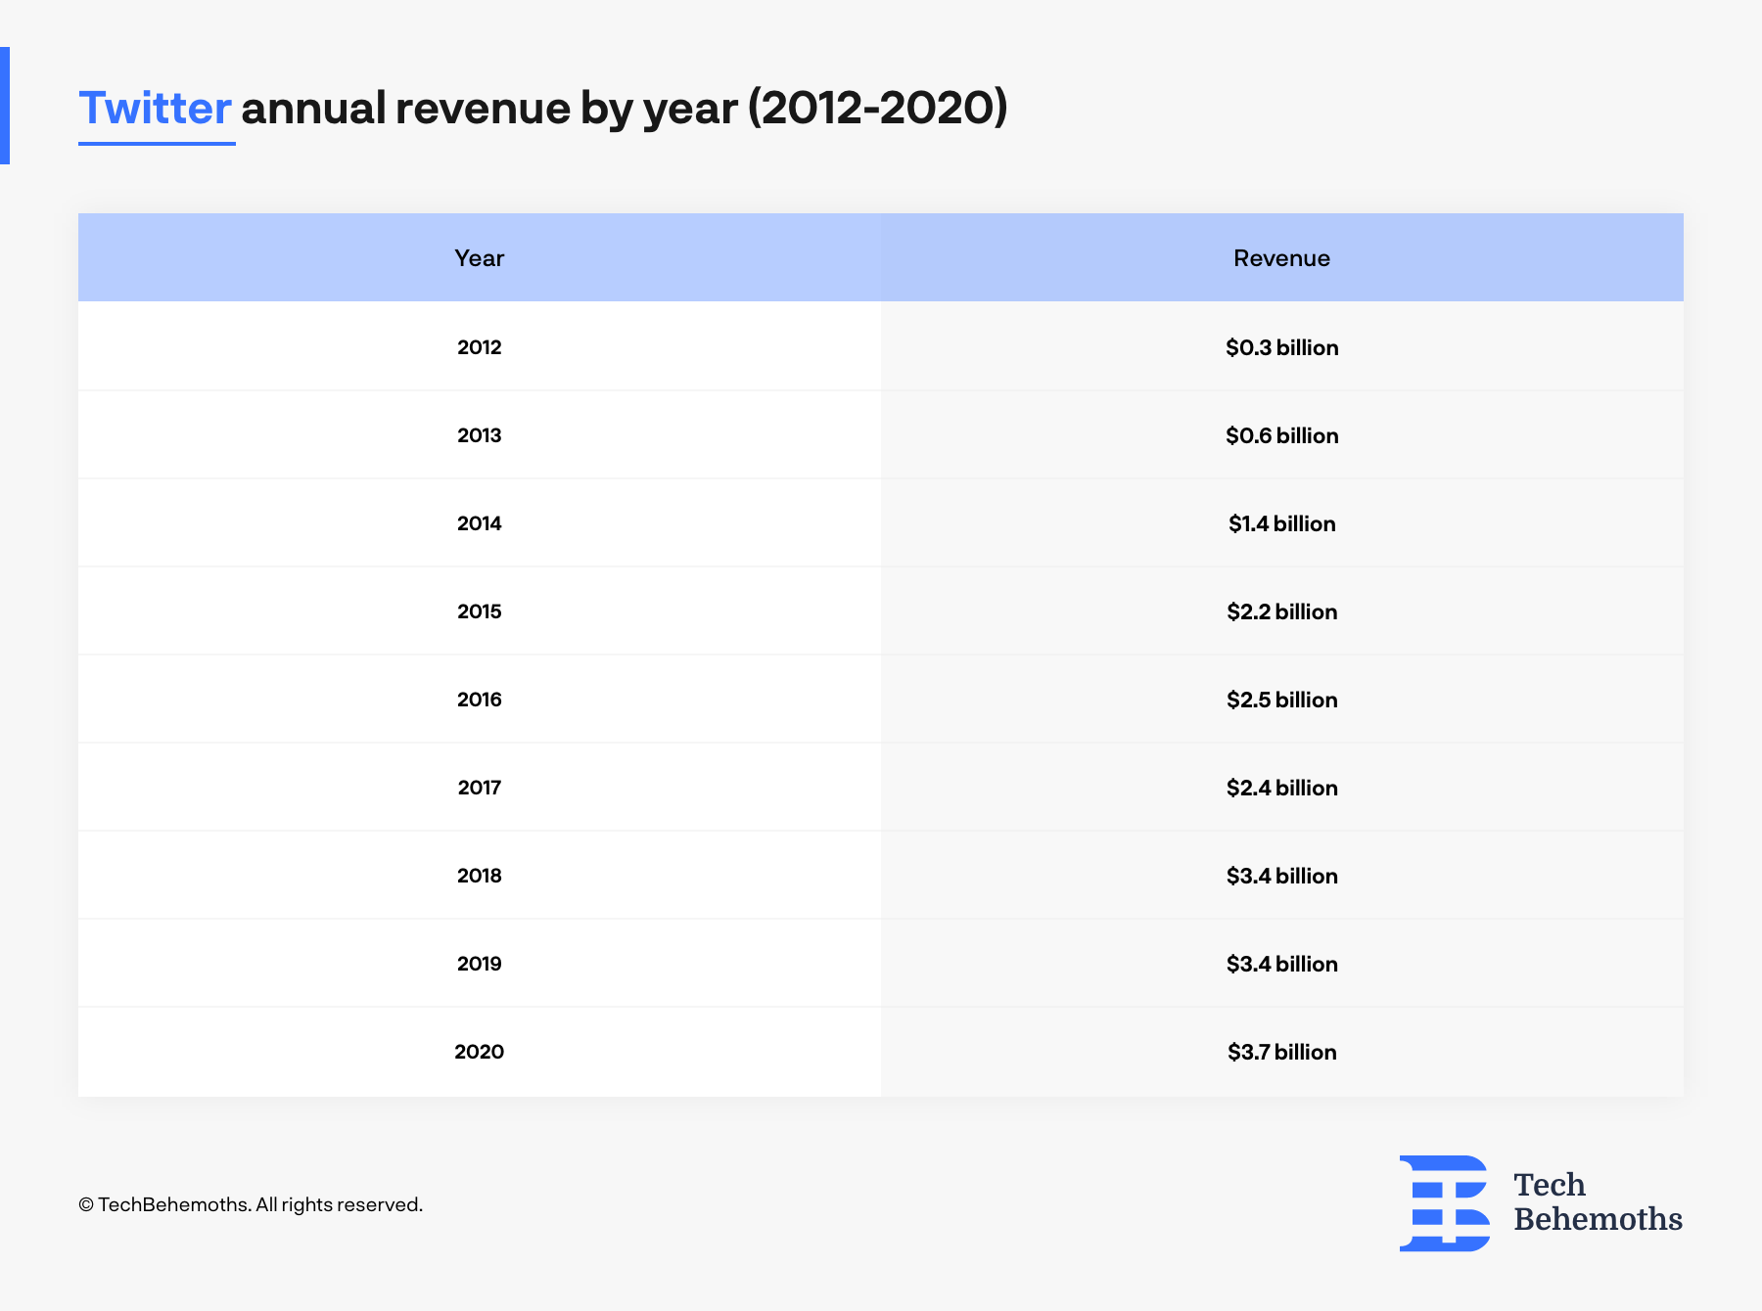
Task: Click the Tech Behemoths brand name text
Action: point(1598,1202)
